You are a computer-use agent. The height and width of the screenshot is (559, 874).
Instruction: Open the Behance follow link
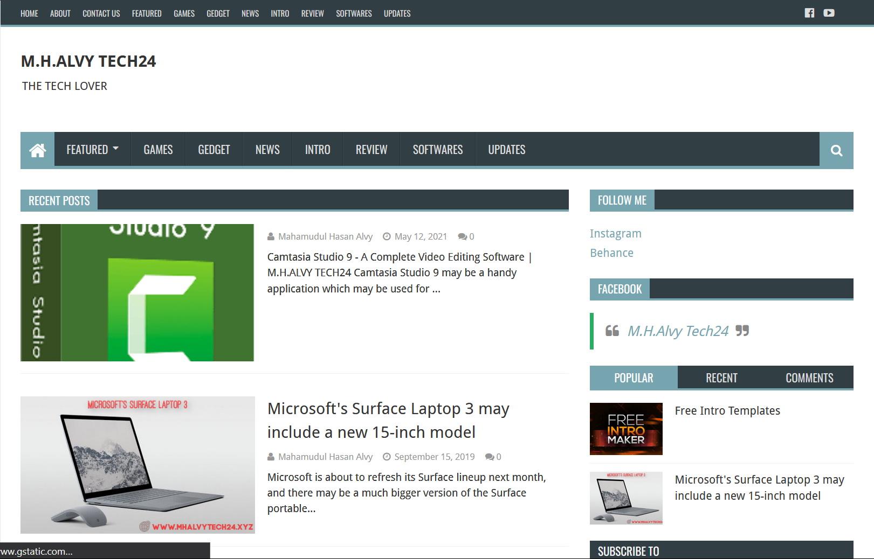(611, 253)
